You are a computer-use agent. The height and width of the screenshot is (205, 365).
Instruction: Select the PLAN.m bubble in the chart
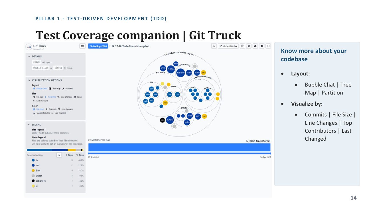[171, 69]
